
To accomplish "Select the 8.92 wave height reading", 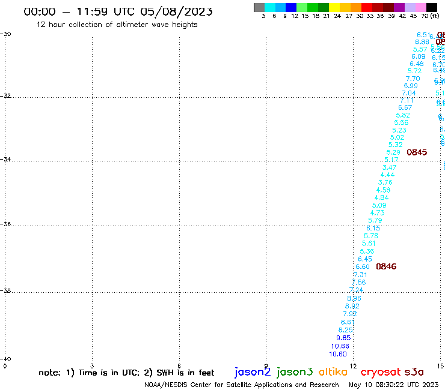I will (x=352, y=306).
